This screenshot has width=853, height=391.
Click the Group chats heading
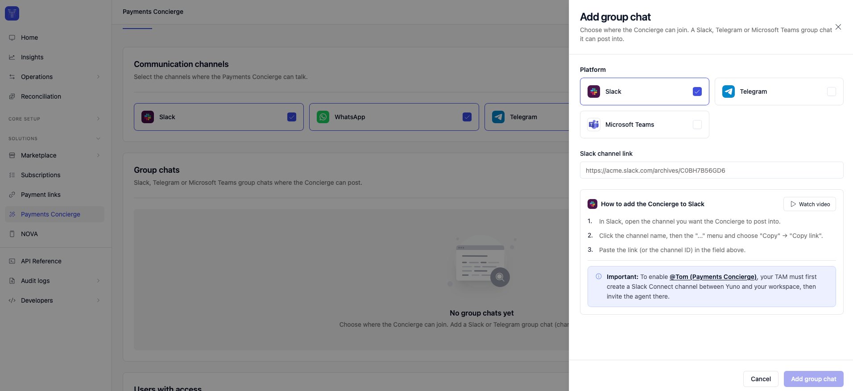coord(157,170)
